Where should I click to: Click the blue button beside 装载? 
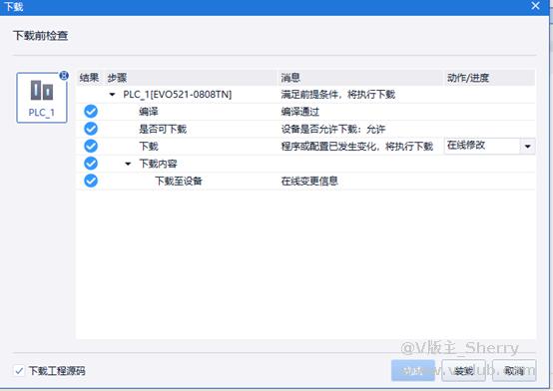coord(413,370)
